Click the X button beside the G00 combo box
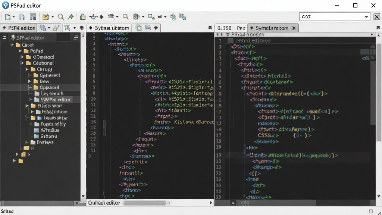 (376, 17)
